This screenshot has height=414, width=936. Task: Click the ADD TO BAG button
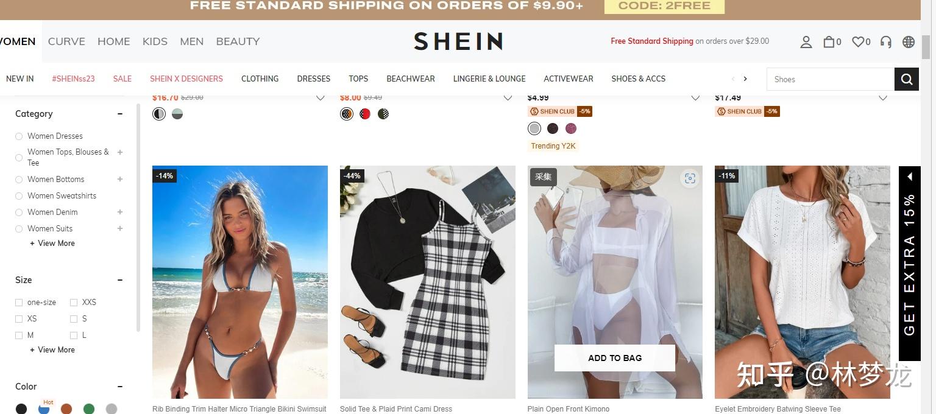click(615, 358)
